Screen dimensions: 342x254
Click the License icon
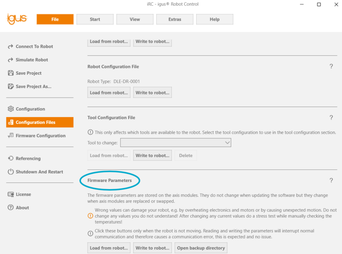coord(10,194)
